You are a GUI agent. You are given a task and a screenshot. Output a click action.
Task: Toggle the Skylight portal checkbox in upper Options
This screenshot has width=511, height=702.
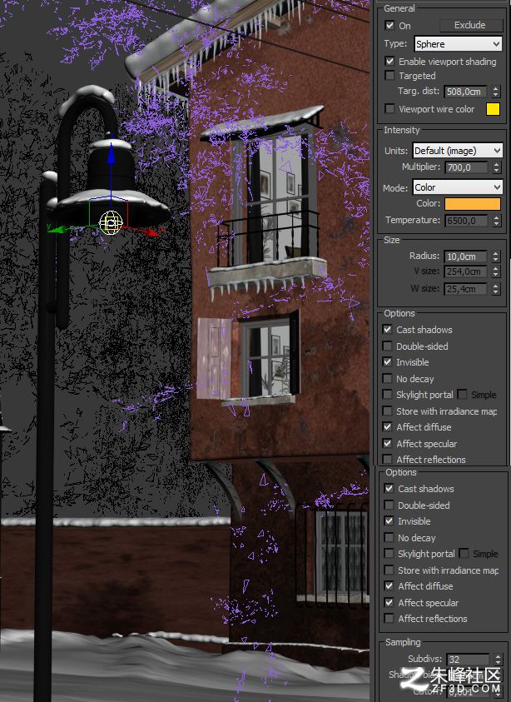pos(388,395)
